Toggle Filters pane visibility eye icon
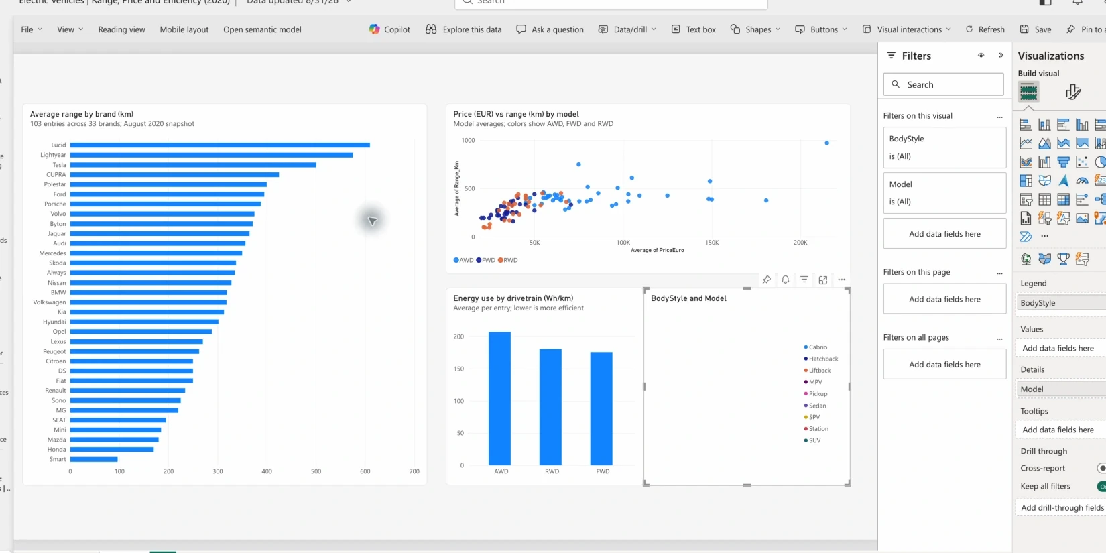 point(981,56)
